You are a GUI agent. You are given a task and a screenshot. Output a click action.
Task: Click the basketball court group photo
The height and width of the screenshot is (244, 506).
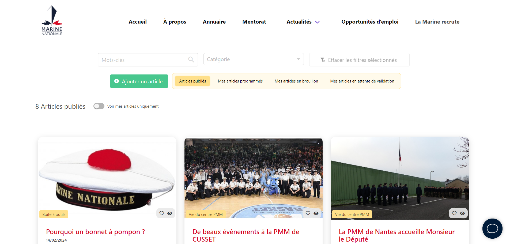pos(254,178)
